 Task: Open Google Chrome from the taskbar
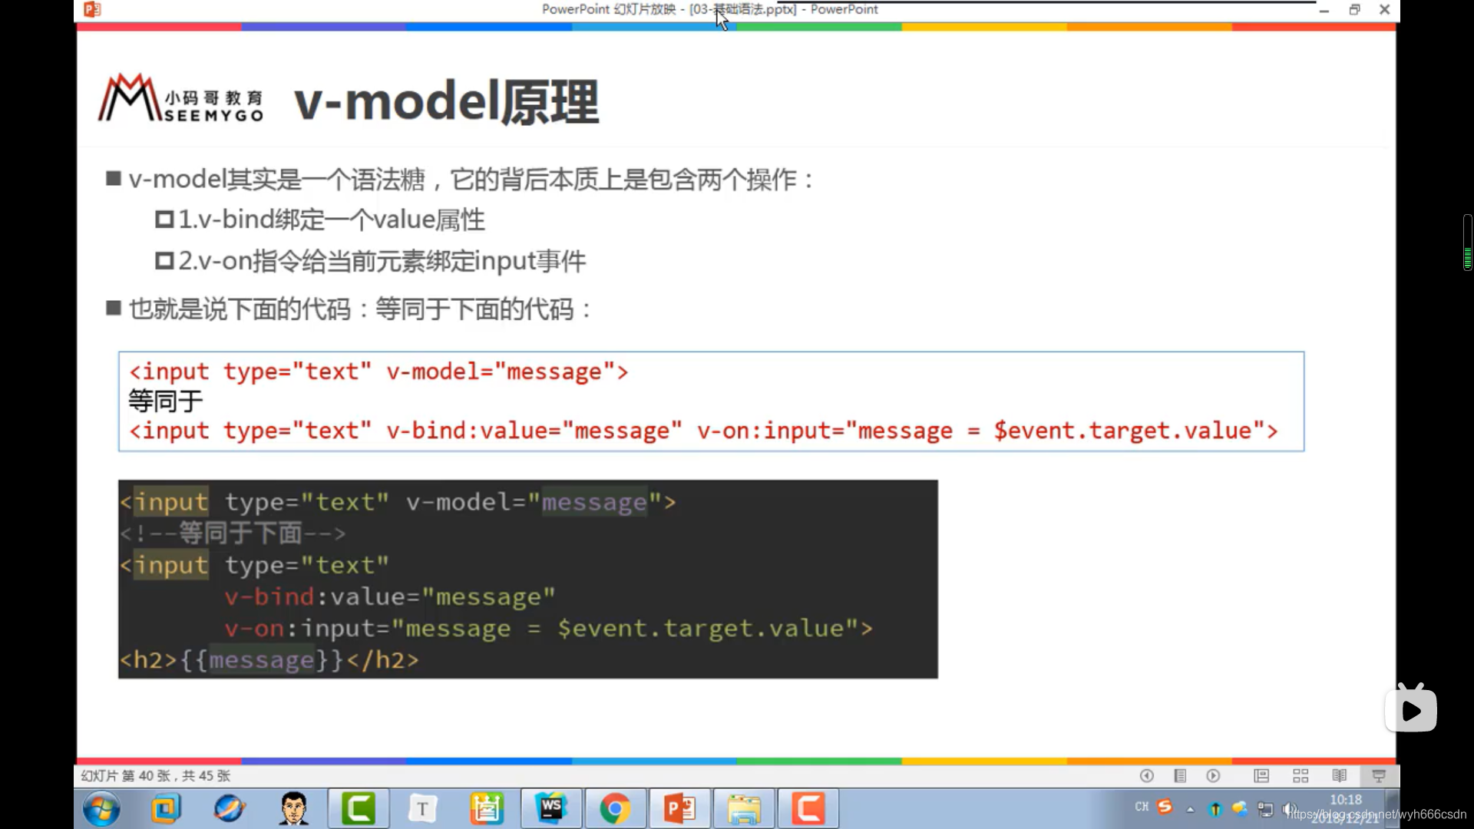[x=615, y=808]
